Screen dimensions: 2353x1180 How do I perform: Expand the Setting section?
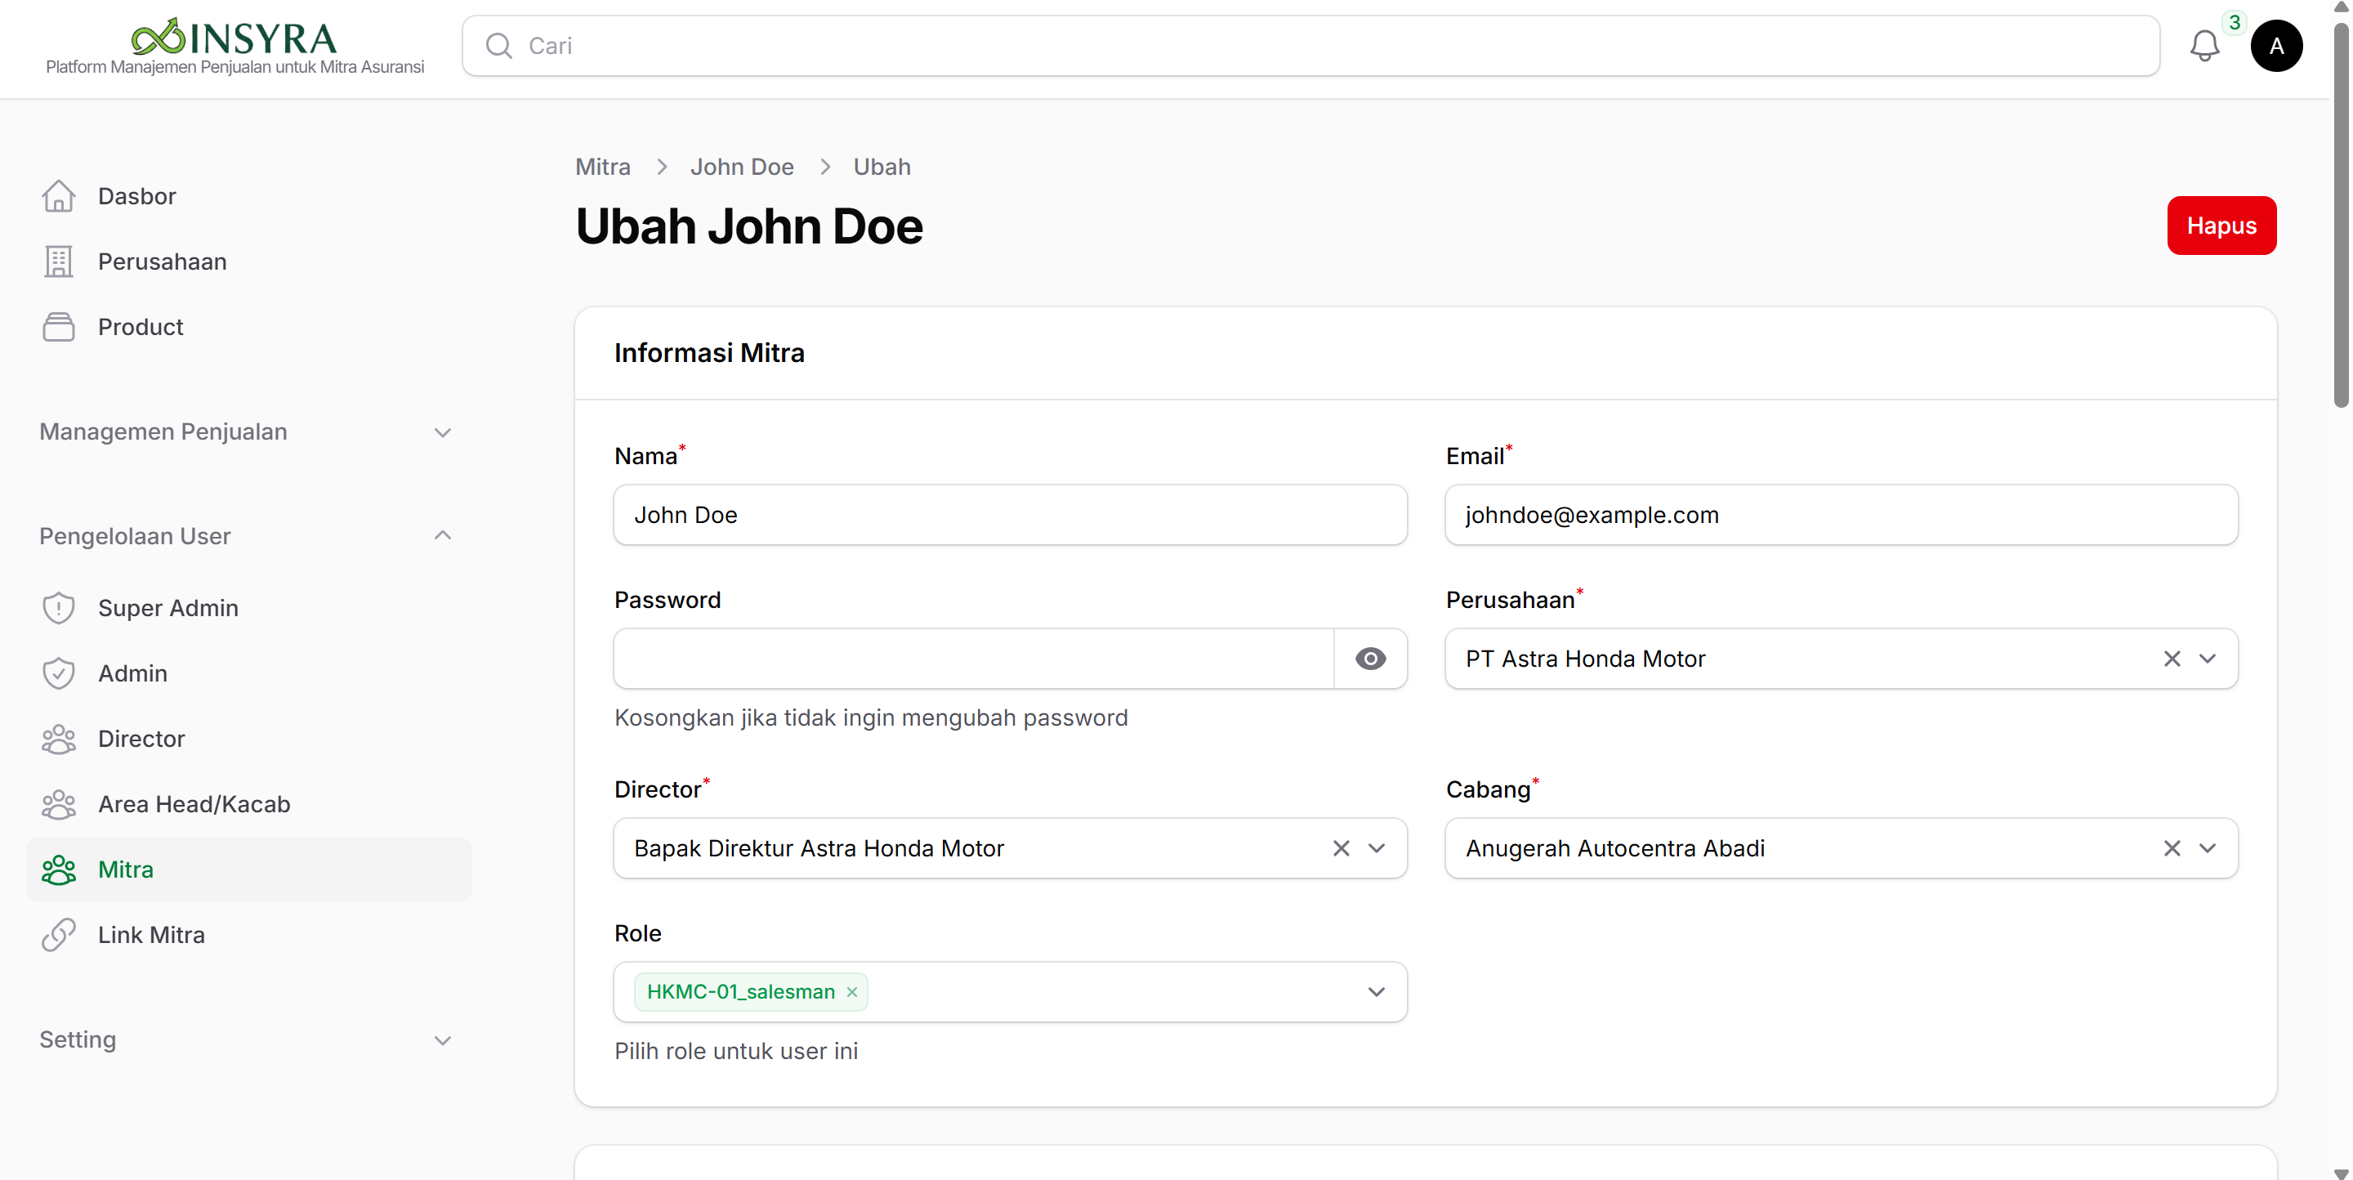pos(247,1040)
